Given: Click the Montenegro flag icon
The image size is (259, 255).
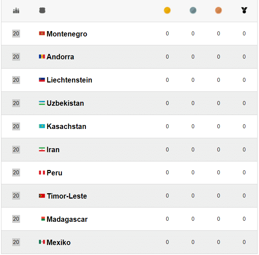Looking at the screenshot, I should 42,34.
